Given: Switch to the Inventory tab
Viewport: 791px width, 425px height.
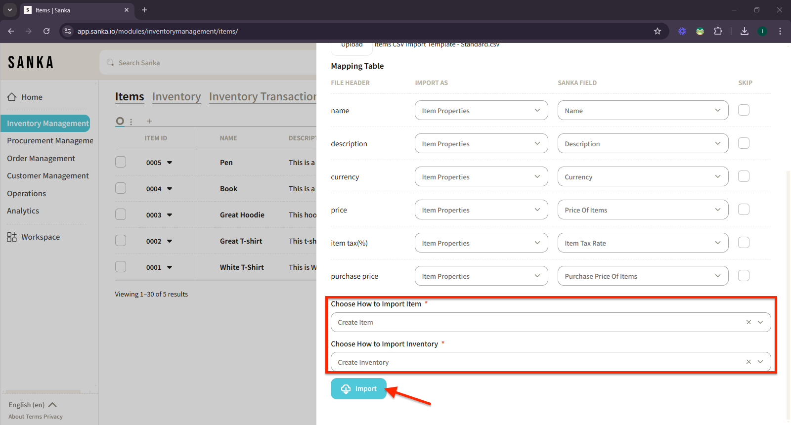Looking at the screenshot, I should point(176,97).
